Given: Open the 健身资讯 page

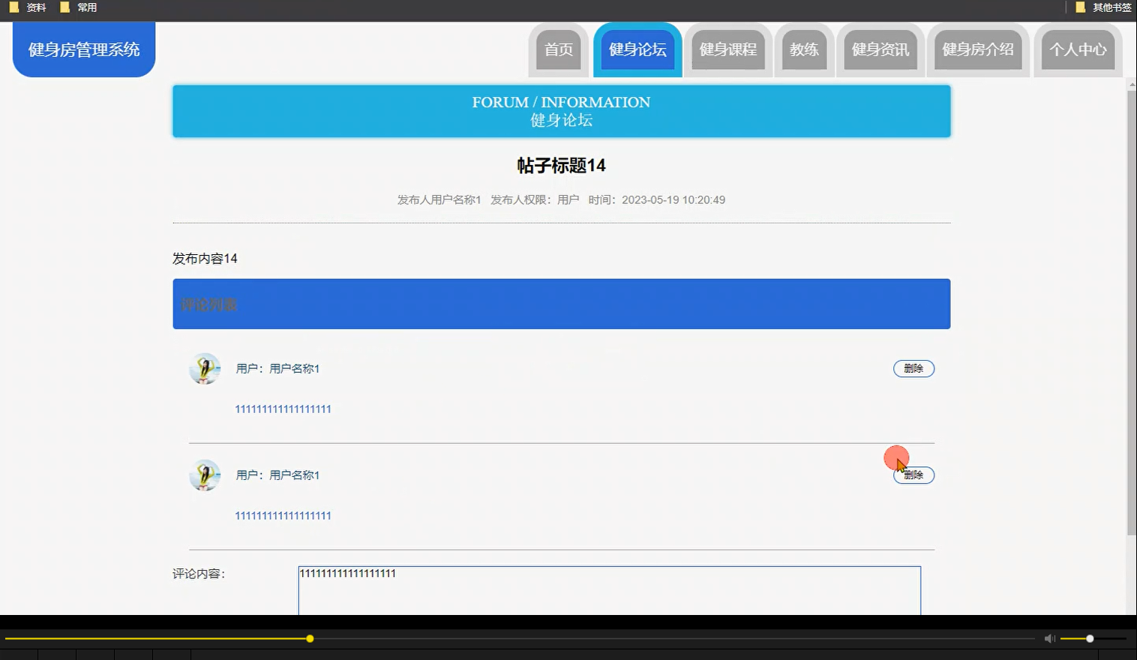Looking at the screenshot, I should [x=880, y=49].
